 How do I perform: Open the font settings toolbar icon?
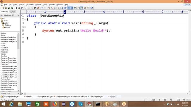click(62, 8)
